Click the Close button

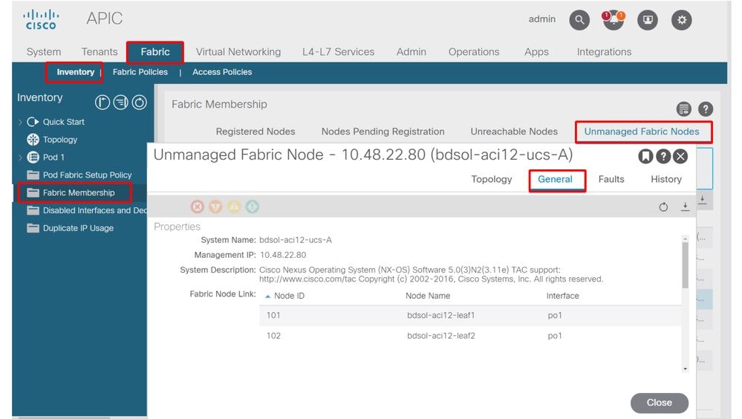tap(660, 403)
